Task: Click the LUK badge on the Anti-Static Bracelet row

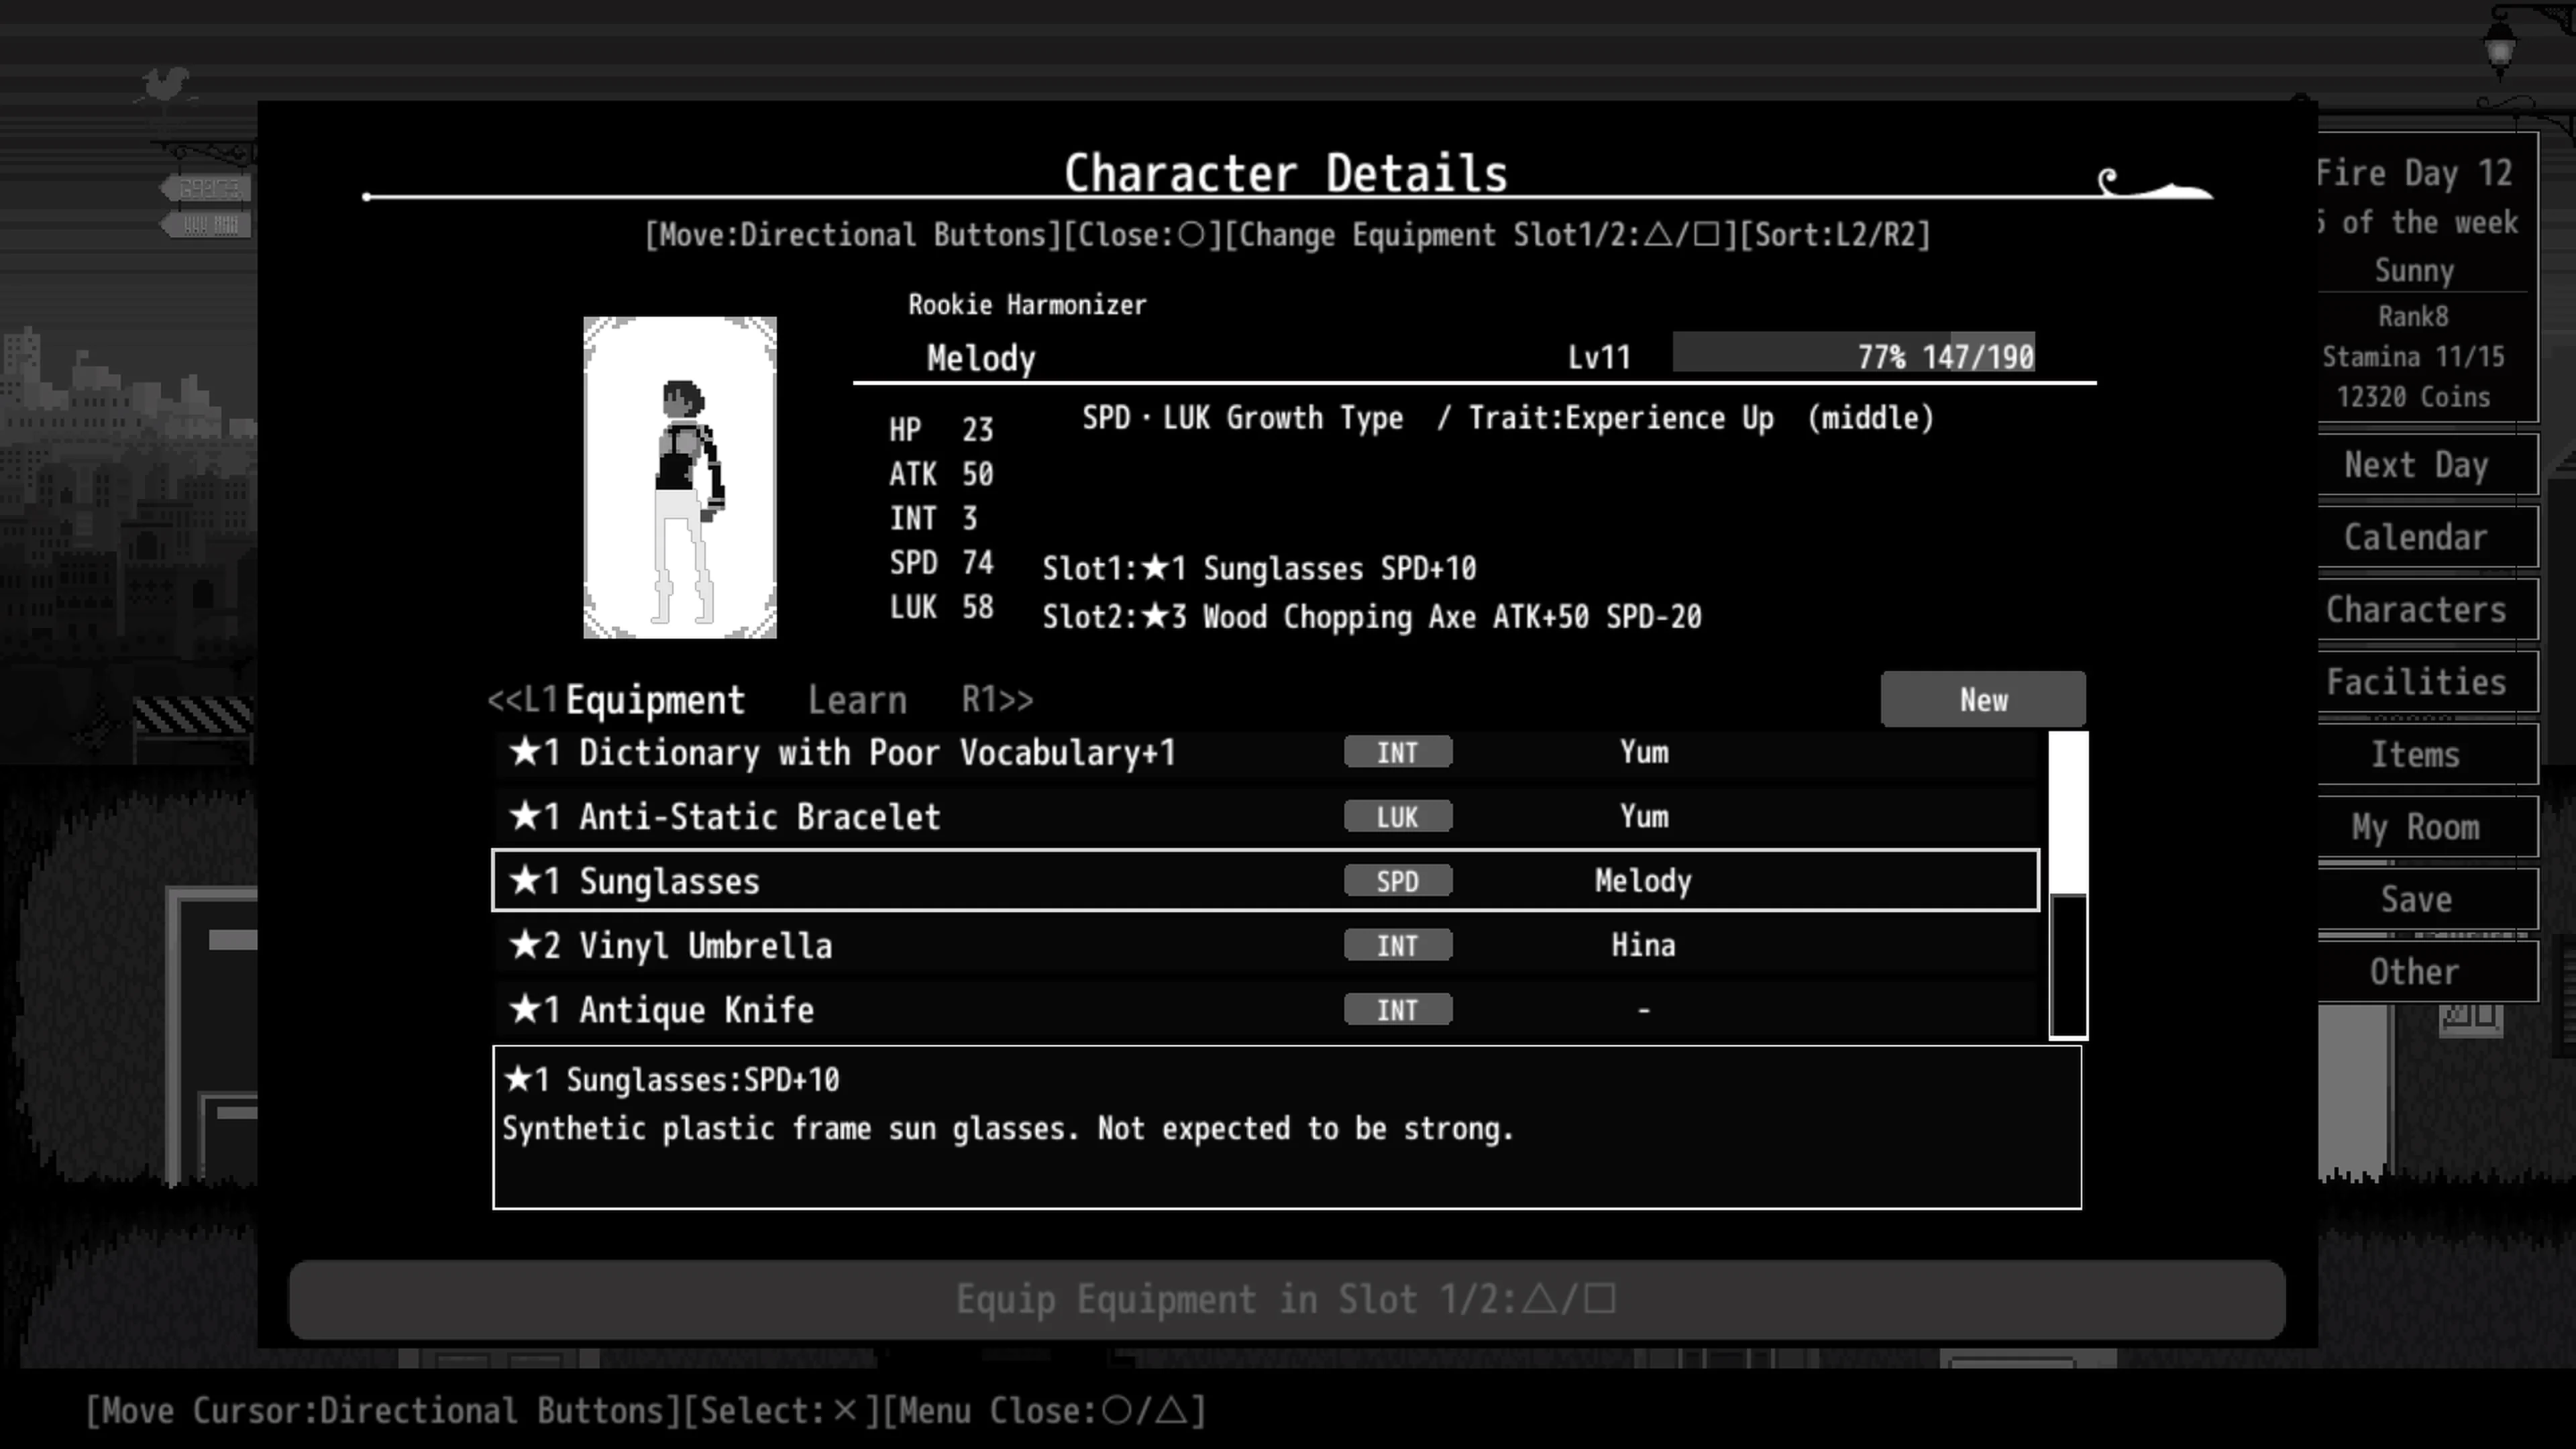Action: click(1397, 816)
